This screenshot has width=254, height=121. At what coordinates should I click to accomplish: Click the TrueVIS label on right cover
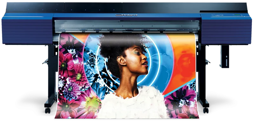(x=217, y=15)
